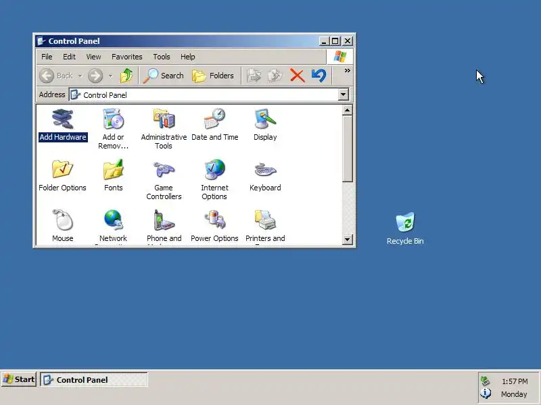
Task: Maximize the Control Panel window
Action: pos(335,41)
